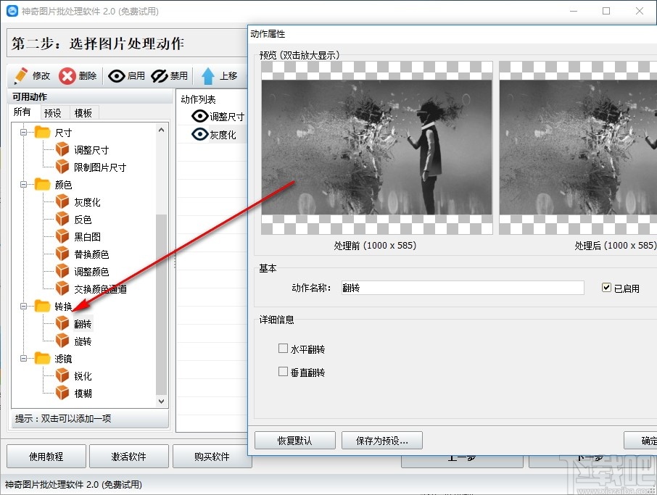Click the box icon beside 翻转
The image size is (657, 495).
click(x=62, y=323)
